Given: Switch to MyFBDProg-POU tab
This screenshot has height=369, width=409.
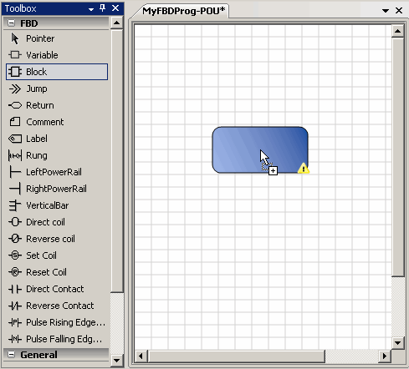Looking at the screenshot, I should click(x=183, y=11).
